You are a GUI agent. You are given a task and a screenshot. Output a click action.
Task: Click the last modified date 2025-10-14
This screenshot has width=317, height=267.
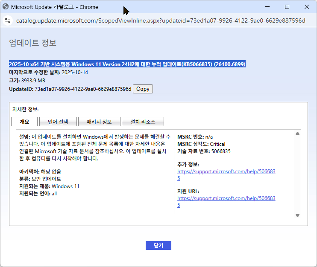point(75,73)
